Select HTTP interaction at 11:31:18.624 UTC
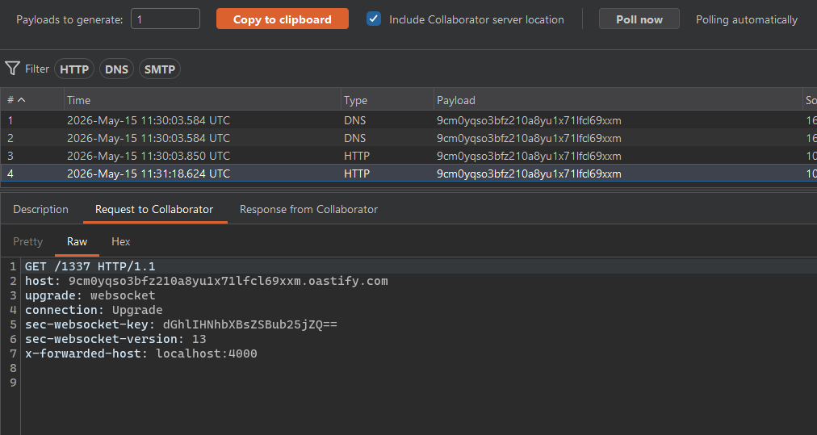The height and width of the screenshot is (435, 817). (408, 174)
